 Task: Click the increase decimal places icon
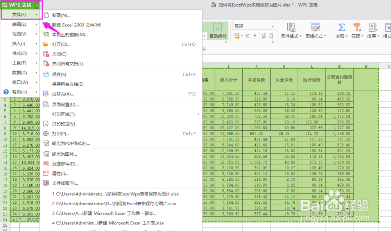point(264,36)
